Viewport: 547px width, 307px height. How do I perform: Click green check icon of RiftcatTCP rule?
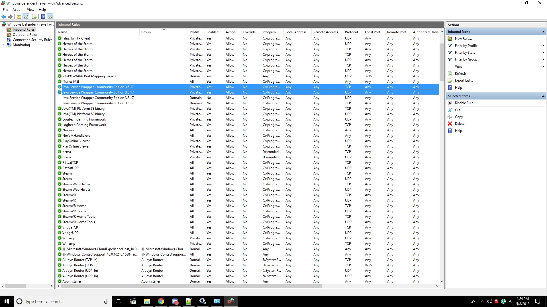coord(60,163)
